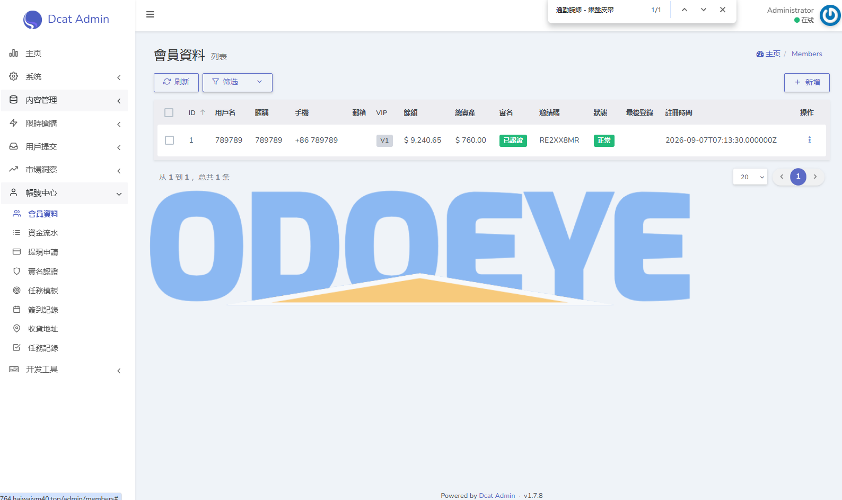
Task: Close the find-in-page bar
Action: click(x=723, y=10)
